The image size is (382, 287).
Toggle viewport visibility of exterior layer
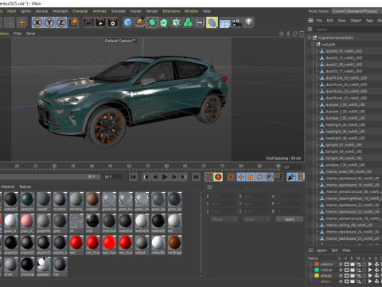tap(346, 264)
